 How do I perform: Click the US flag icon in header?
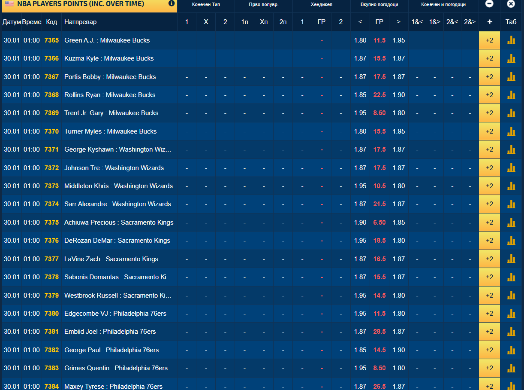click(9, 4)
